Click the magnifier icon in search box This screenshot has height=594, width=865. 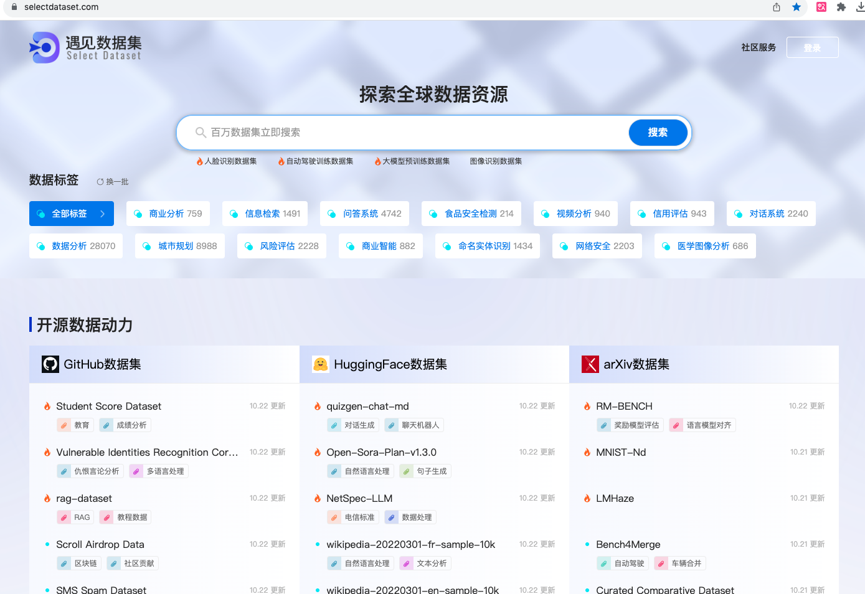(x=201, y=133)
